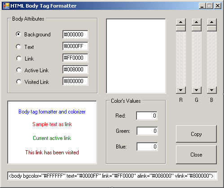Click 'Sample text as link' preview

tap(52, 124)
